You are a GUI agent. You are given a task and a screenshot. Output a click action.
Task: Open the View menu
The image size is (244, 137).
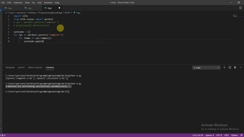coord(27,3)
